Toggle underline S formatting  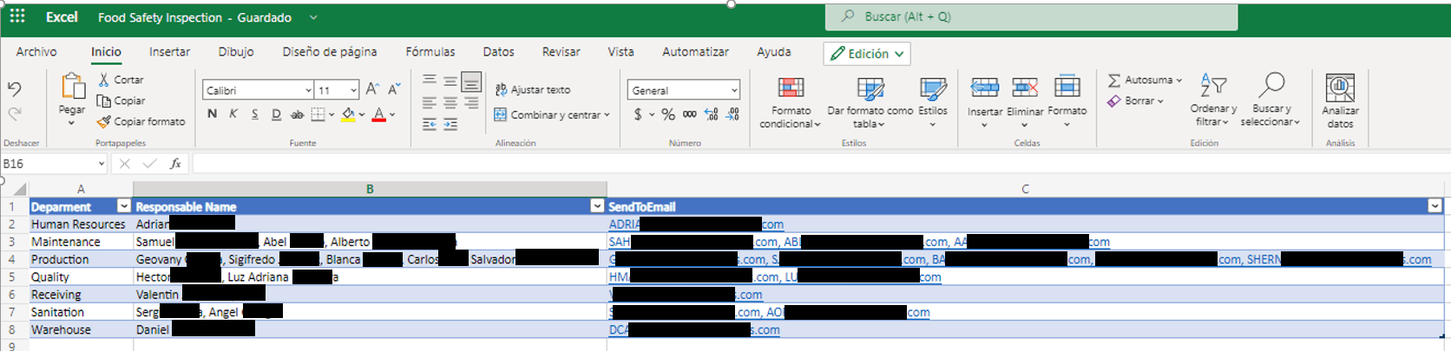[x=254, y=114]
